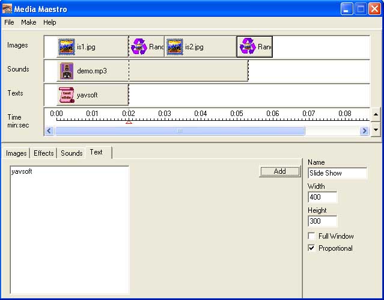
Task: Click the Width field showing 400
Action: click(x=322, y=197)
